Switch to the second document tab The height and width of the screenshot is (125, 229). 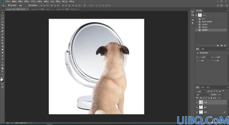click(41, 9)
